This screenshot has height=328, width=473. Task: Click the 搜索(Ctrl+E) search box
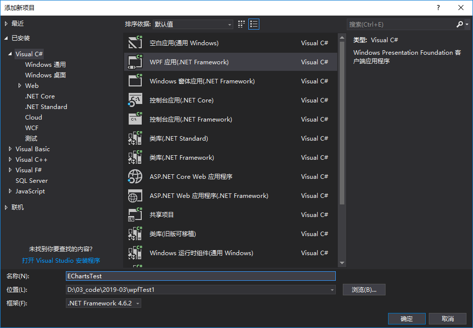pyautogui.click(x=401, y=25)
